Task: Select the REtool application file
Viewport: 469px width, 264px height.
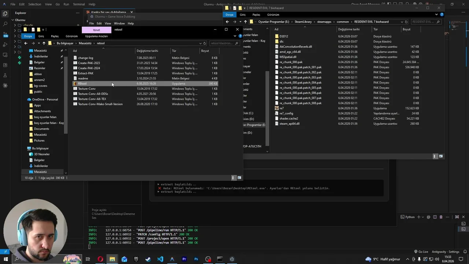Action: [145, 84]
